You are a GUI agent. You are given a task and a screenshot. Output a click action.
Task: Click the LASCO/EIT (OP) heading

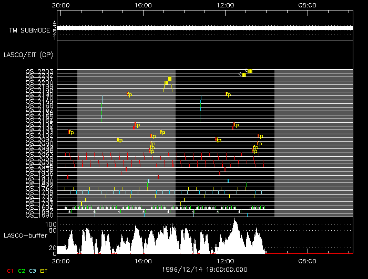[x=28, y=55]
